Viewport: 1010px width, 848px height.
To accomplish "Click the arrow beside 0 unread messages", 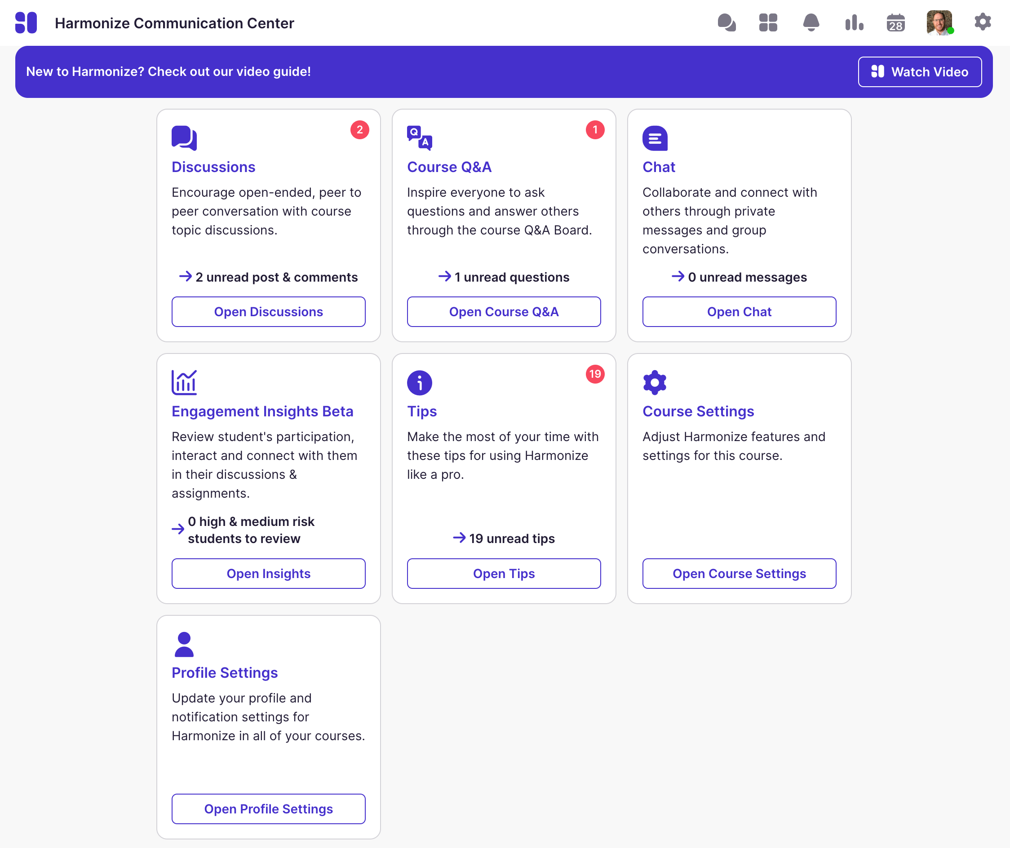I will click(678, 276).
